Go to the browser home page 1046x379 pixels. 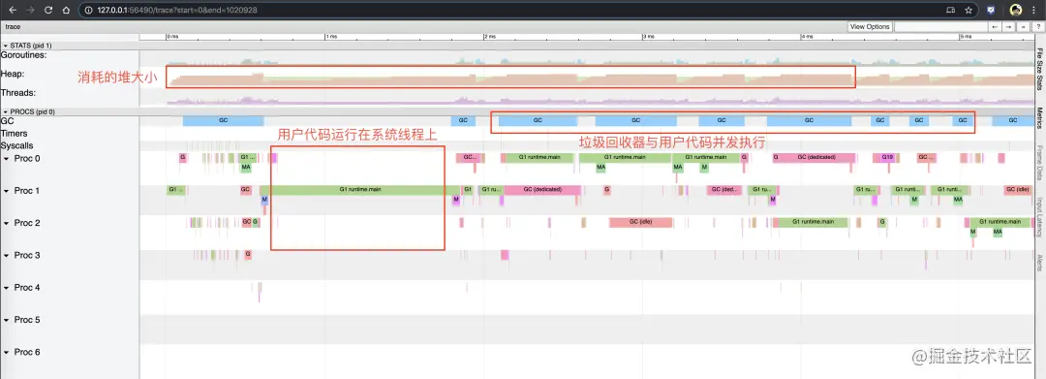point(66,10)
